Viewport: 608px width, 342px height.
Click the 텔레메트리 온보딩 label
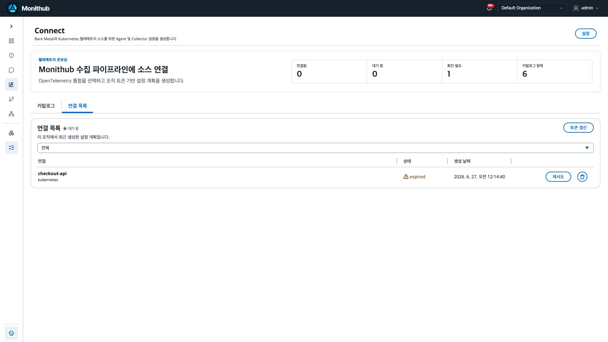coord(53,60)
